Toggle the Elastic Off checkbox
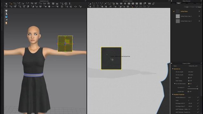203x114 pixels. click(189, 78)
